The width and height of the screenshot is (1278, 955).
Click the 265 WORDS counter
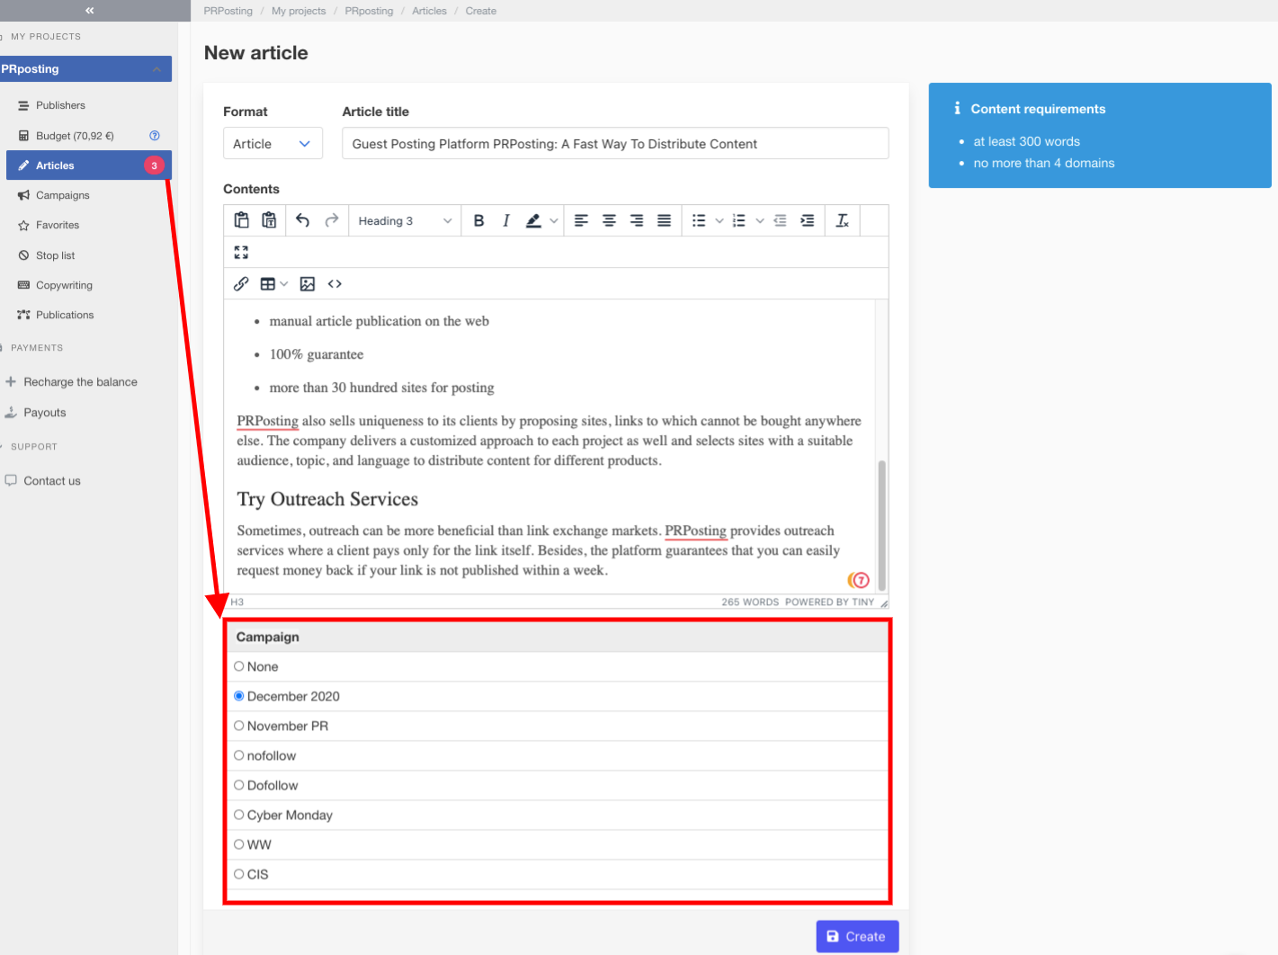(x=750, y=602)
